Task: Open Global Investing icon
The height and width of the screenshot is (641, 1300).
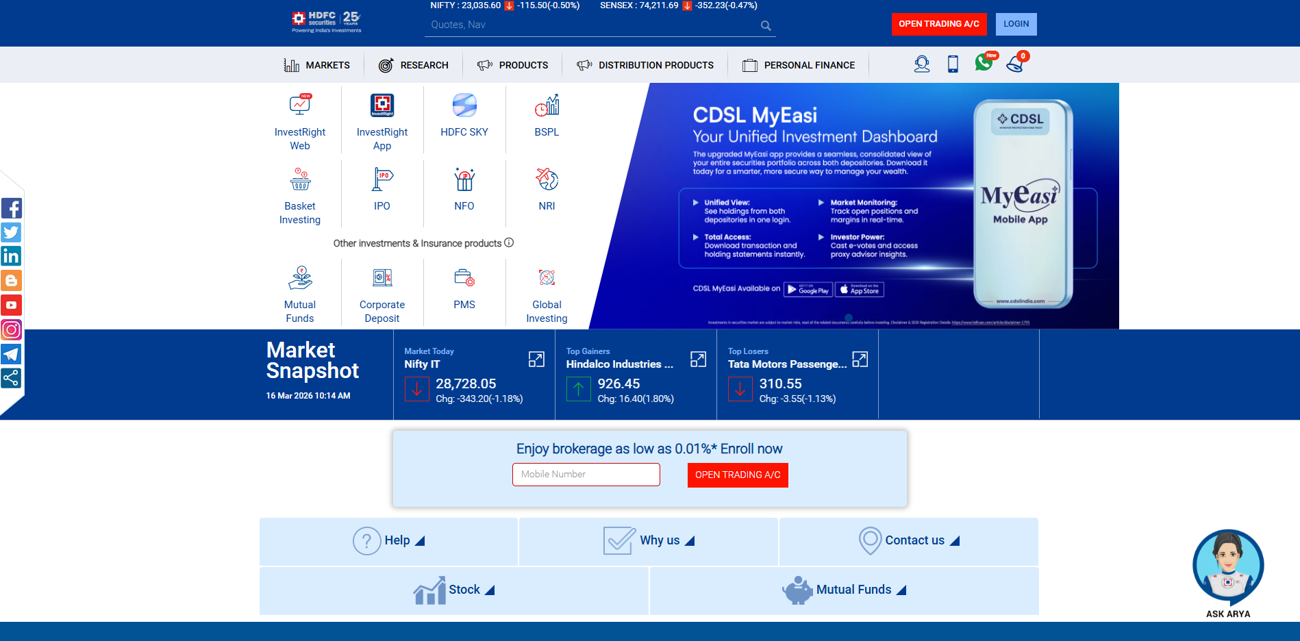Action: 547,277
